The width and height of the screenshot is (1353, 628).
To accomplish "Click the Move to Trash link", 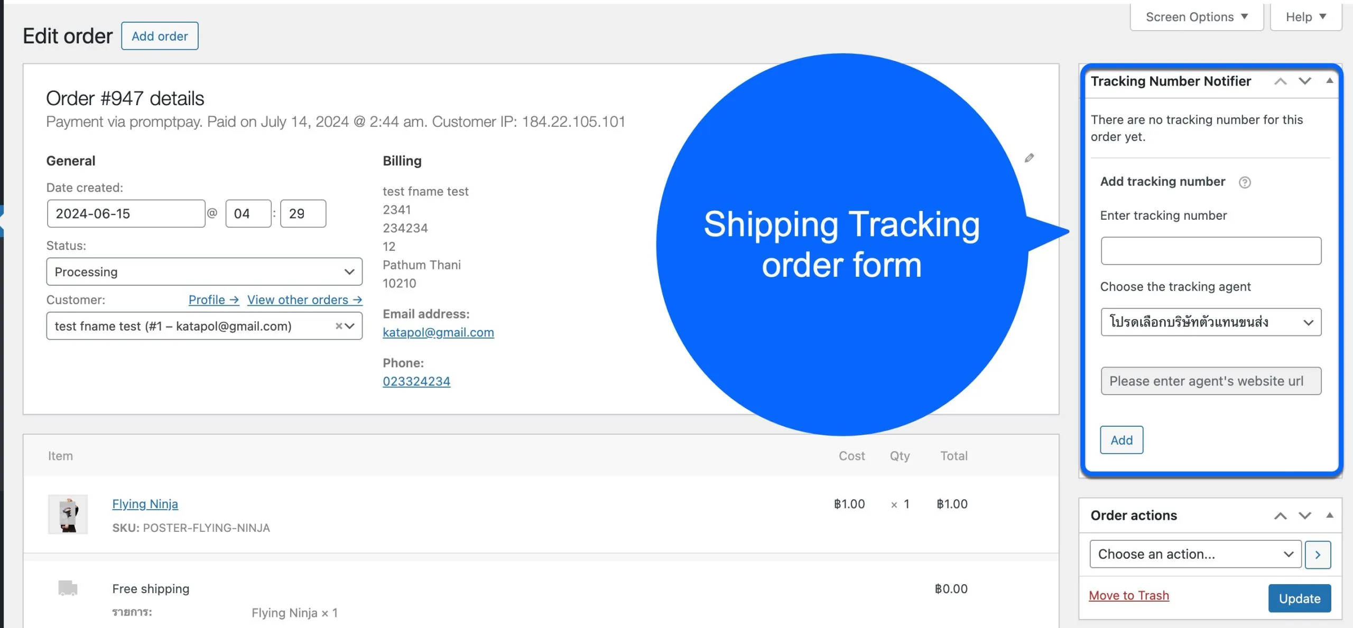I will coord(1129,595).
